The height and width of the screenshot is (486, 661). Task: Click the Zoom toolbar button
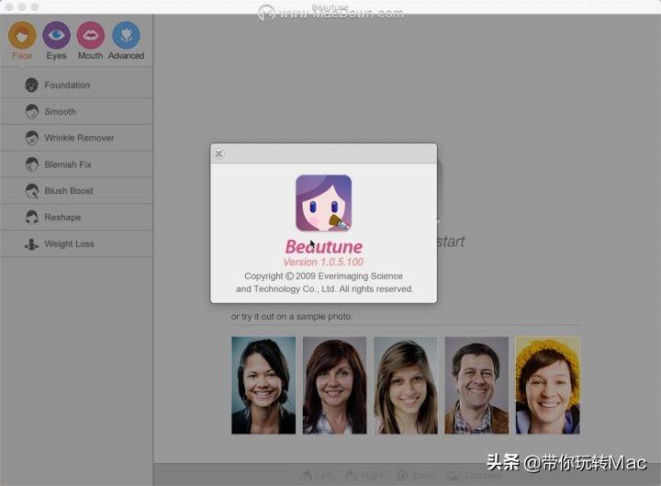click(415, 476)
